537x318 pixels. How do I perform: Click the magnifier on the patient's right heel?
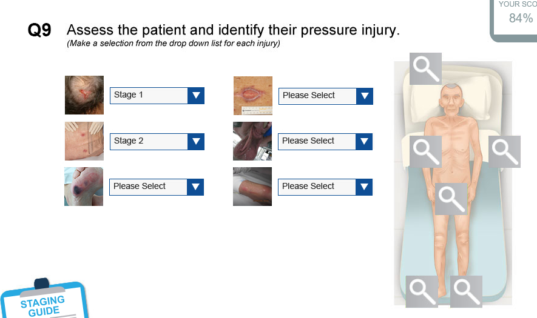click(422, 291)
